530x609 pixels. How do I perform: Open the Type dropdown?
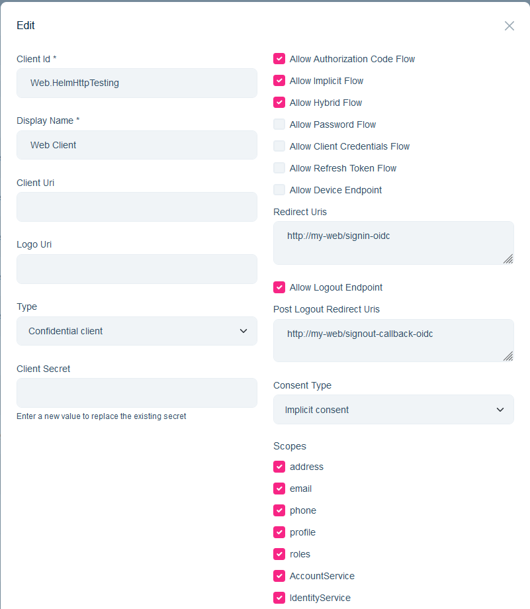(136, 331)
